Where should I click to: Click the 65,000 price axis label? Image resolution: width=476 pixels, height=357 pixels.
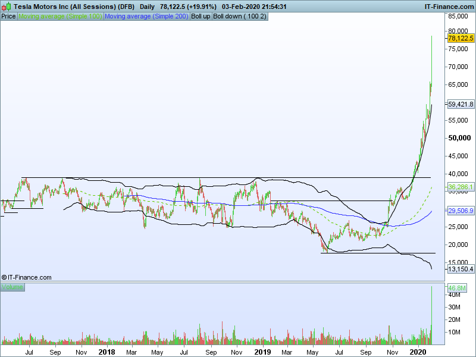click(x=458, y=84)
